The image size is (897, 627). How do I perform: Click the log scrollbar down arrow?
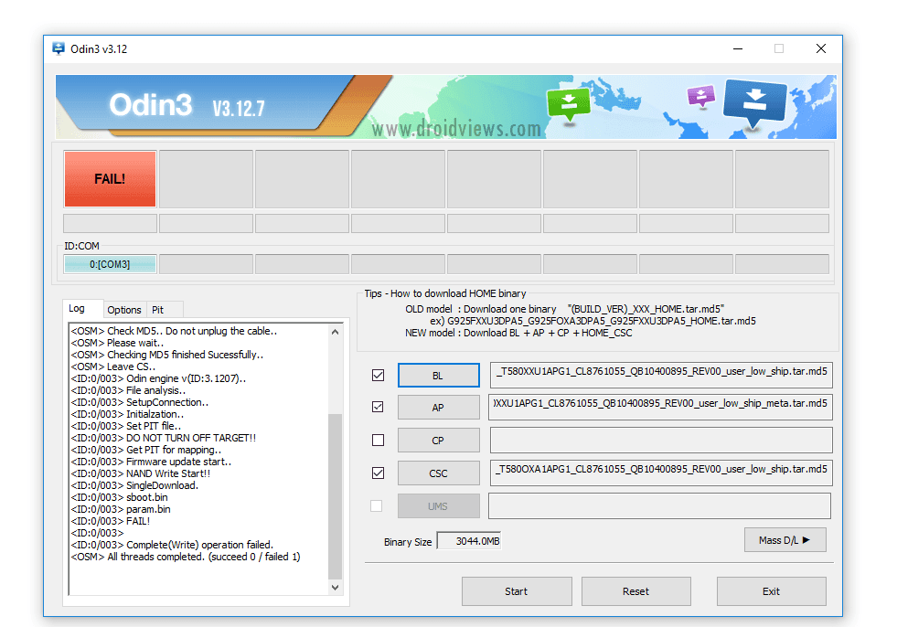[336, 588]
